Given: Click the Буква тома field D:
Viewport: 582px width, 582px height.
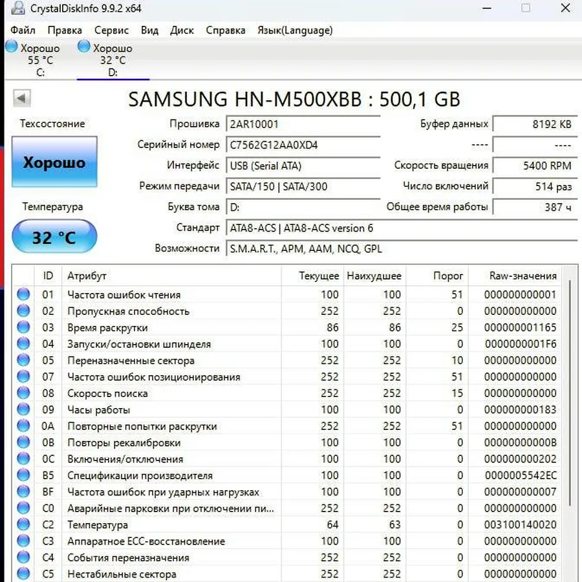Looking at the screenshot, I should click(303, 207).
